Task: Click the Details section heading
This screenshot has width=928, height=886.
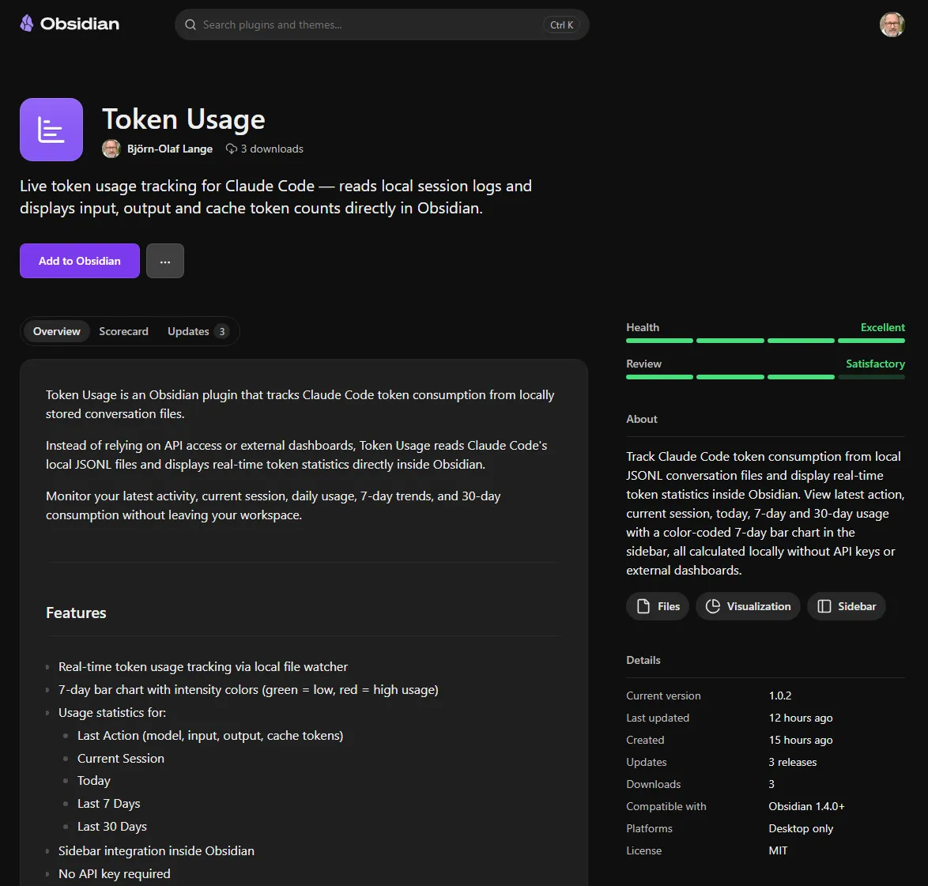Action: (643, 661)
